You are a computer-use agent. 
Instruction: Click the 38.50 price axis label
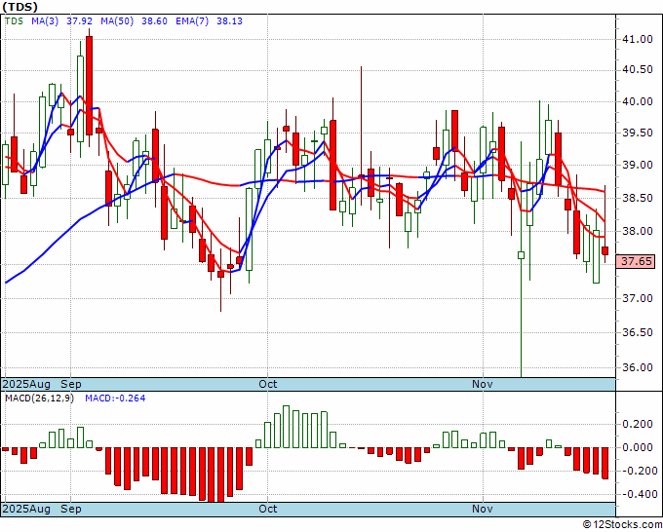[x=638, y=198]
